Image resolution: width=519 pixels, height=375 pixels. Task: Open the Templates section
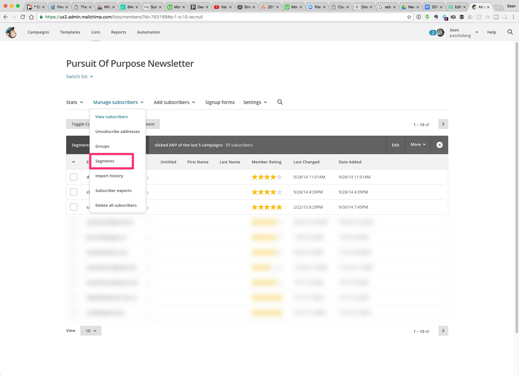coord(70,32)
